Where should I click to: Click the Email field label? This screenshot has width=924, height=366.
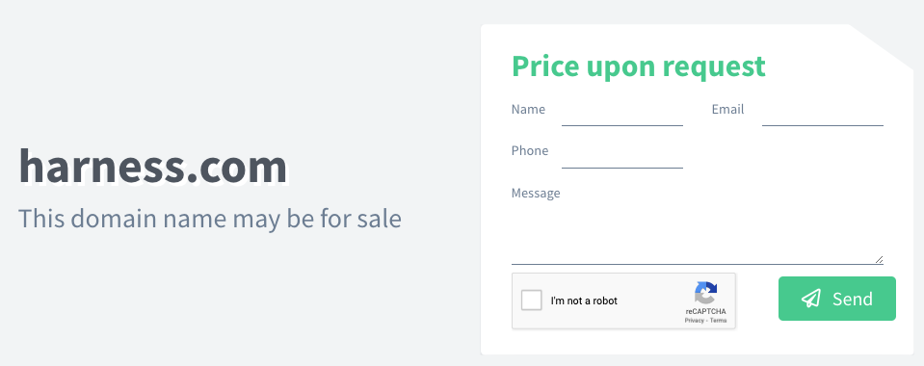[x=727, y=109]
